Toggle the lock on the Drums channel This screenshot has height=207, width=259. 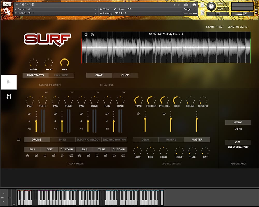click(x=29, y=114)
